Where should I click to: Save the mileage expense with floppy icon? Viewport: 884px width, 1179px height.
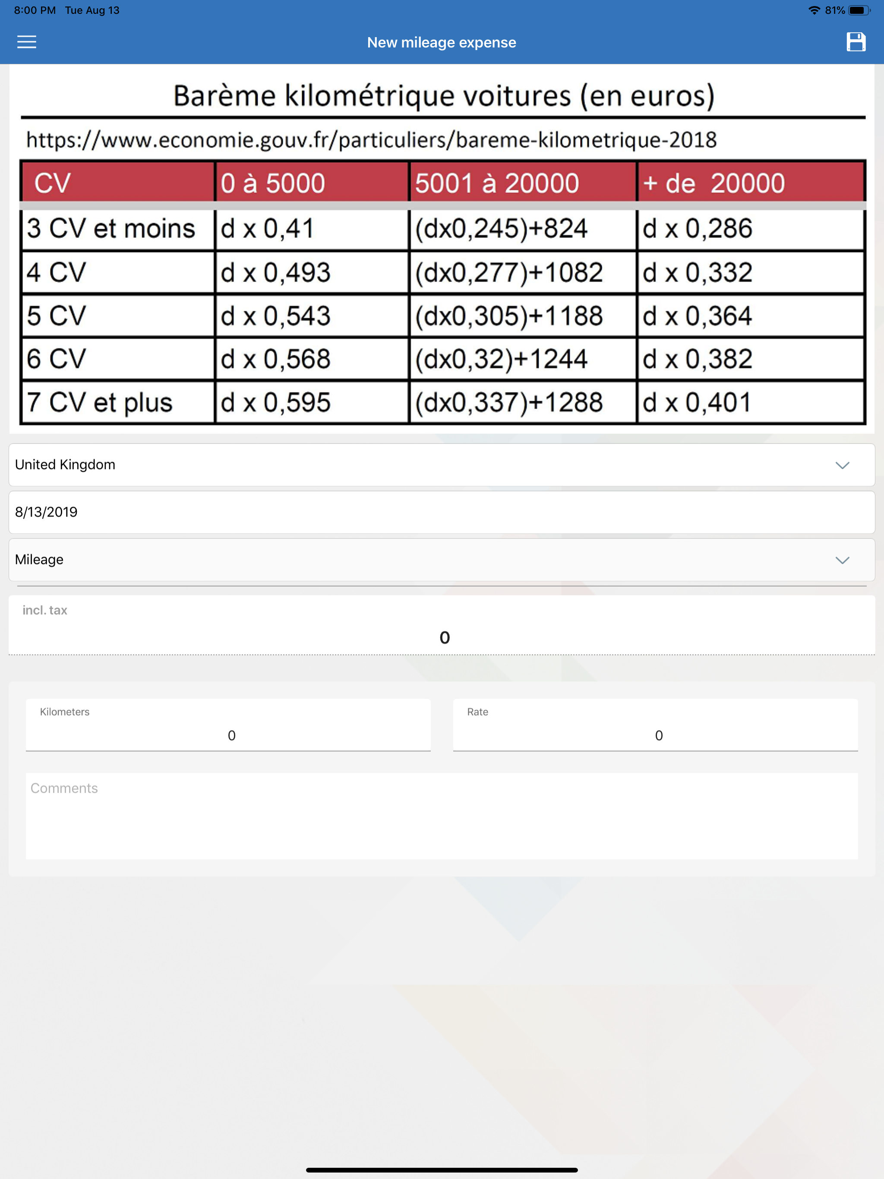point(856,42)
